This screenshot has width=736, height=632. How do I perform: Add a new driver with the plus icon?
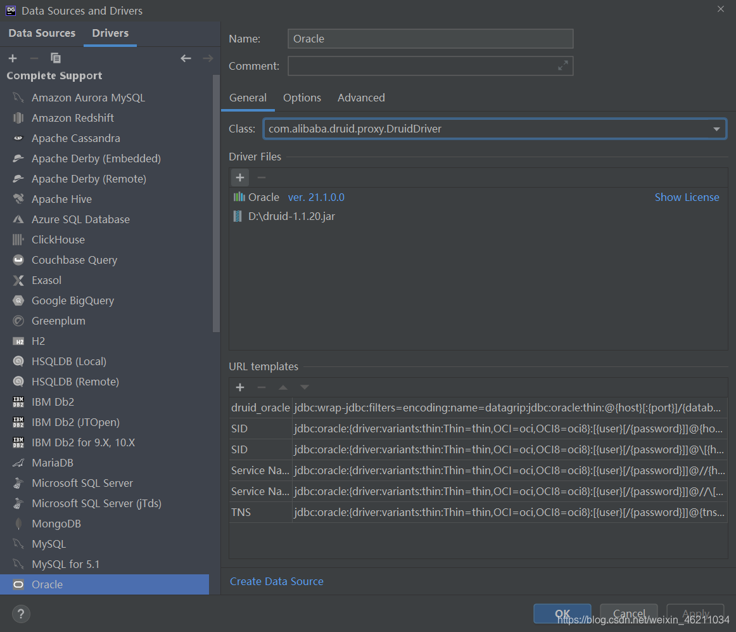pyautogui.click(x=13, y=58)
